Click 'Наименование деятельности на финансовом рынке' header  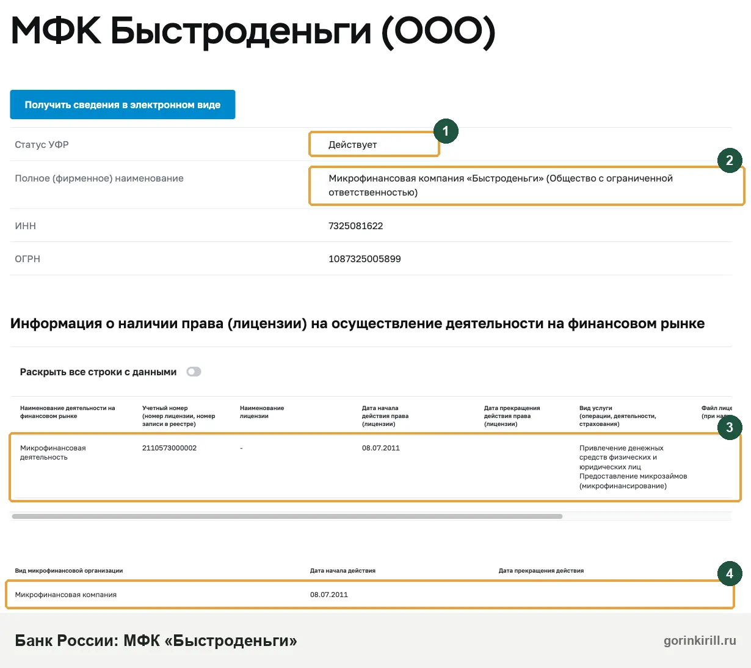tap(68, 412)
